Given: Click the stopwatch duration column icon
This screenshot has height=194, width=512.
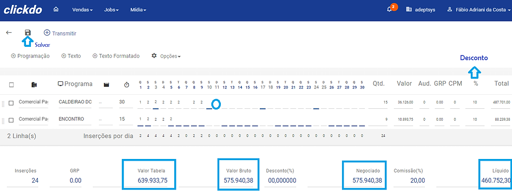Looking at the screenshot, I should click(127, 85).
